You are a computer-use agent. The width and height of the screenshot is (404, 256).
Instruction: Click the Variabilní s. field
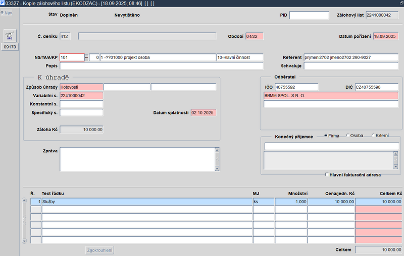tap(81, 96)
